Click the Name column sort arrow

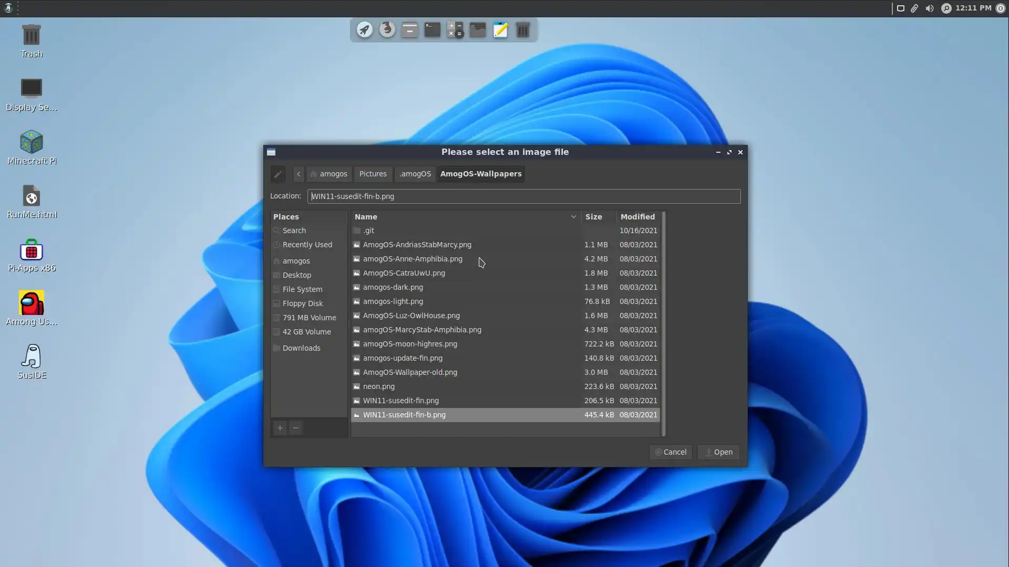click(x=573, y=217)
